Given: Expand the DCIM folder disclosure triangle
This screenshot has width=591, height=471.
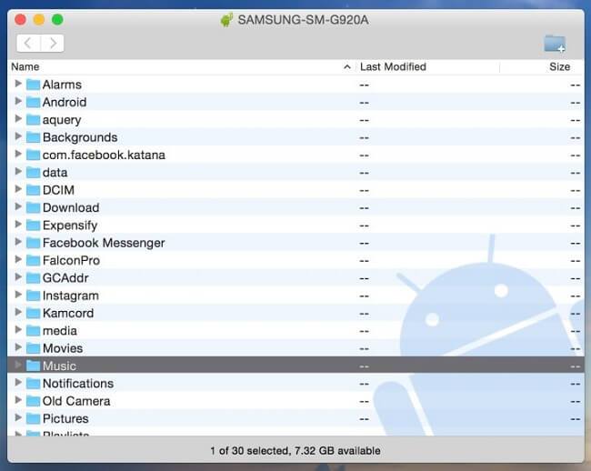Looking at the screenshot, I should (17, 189).
